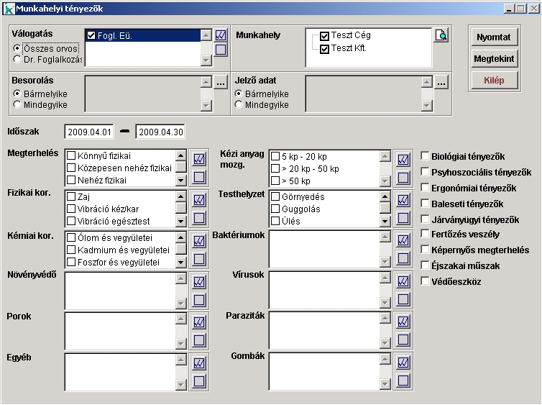This screenshot has width=542, height=405.
Task: Enable the Biológiai tényezők checkbox
Action: point(426,156)
